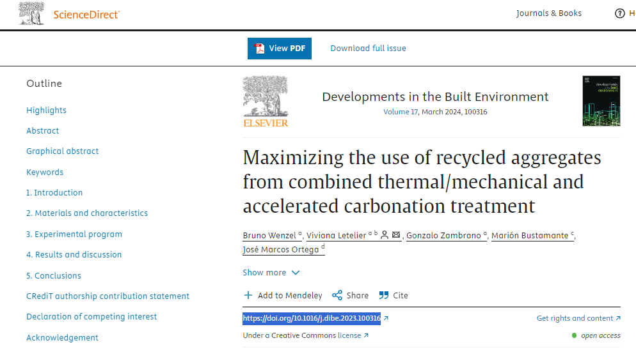Jump to Highlights in the outline

[x=46, y=111]
